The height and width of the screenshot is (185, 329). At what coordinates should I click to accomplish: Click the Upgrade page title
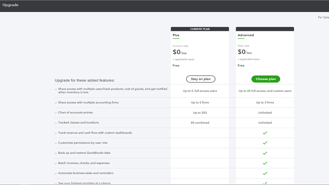(x=11, y=5)
